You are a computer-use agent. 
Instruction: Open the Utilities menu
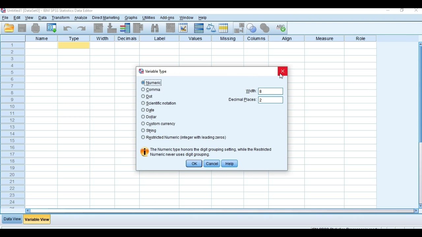(x=149, y=18)
